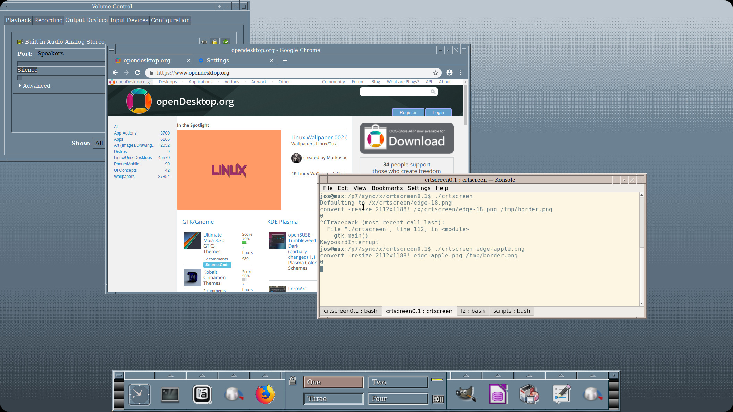Click the Login button
The height and width of the screenshot is (412, 733).
click(x=438, y=112)
